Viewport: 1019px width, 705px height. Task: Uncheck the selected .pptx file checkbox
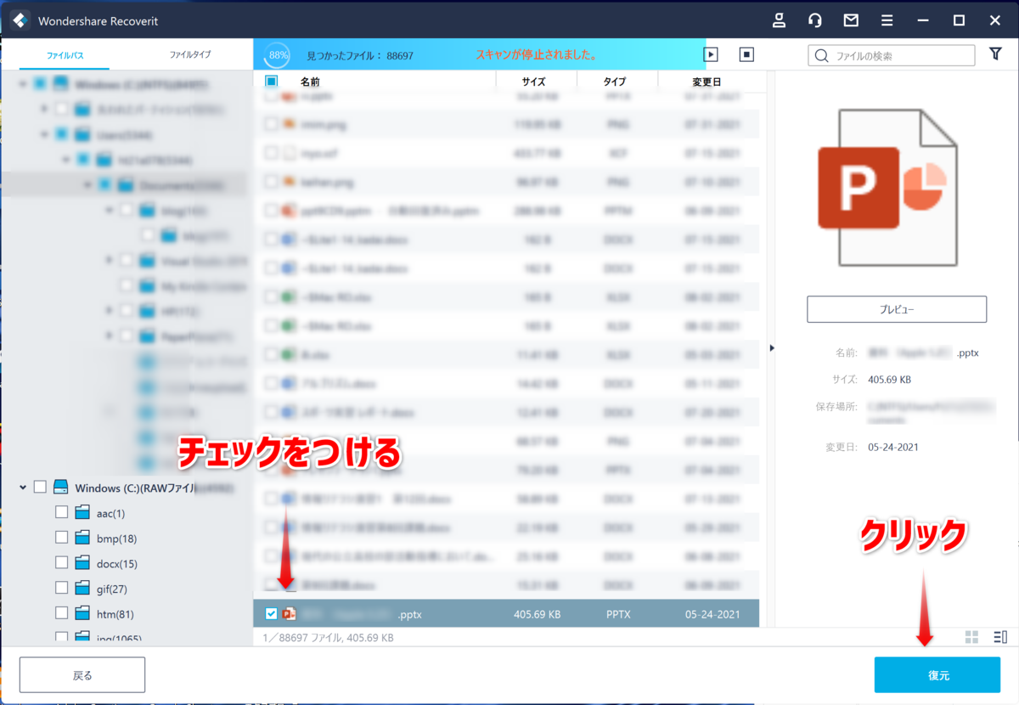tap(271, 613)
